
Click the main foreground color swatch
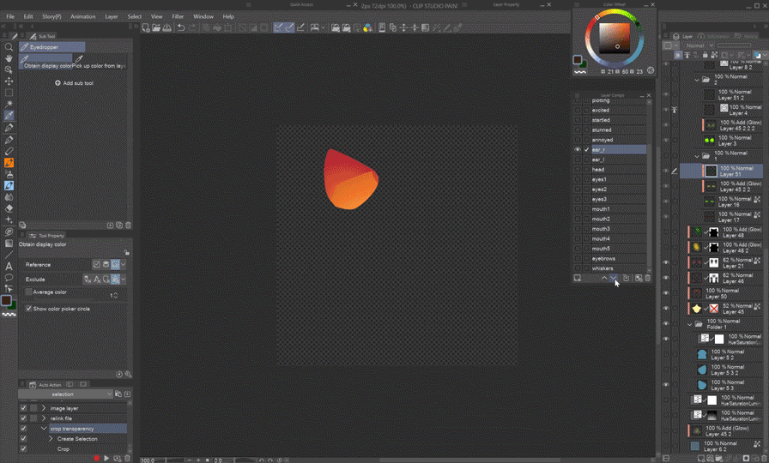pos(6,301)
